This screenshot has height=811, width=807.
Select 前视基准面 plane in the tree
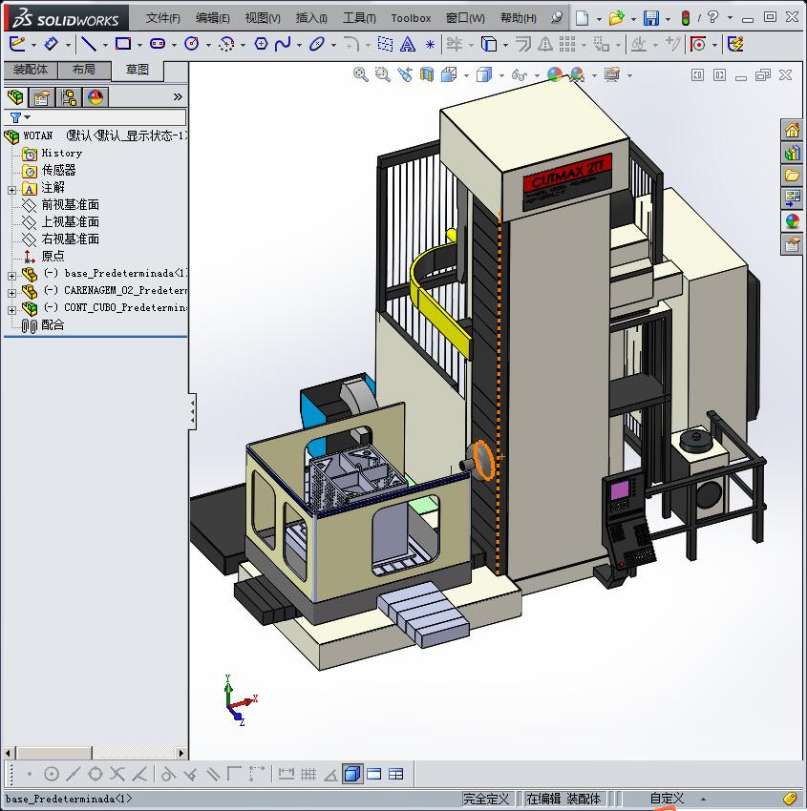[70, 204]
